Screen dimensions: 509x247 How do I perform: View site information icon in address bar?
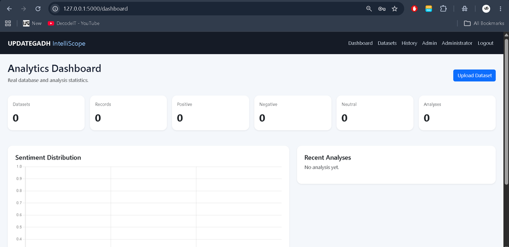(56, 9)
